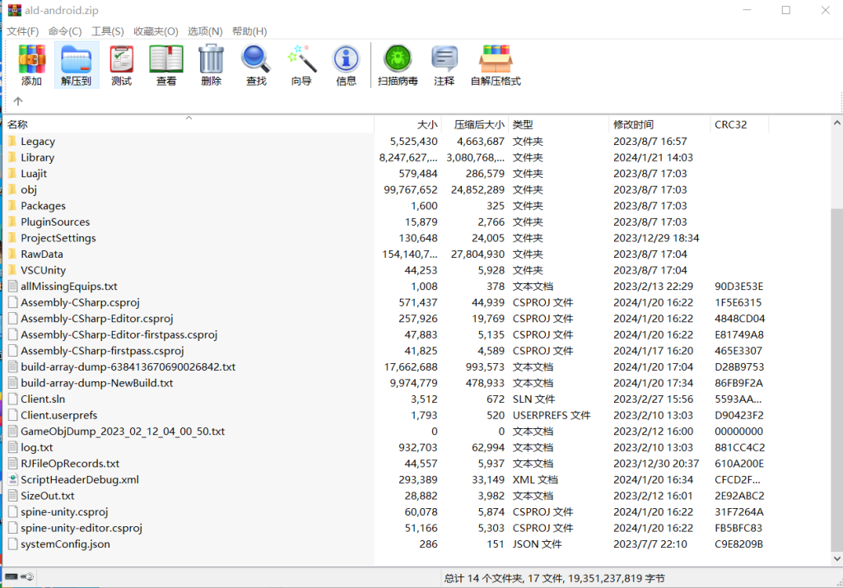Go up one folder level arrow
This screenshot has width=843, height=588.
18,101
